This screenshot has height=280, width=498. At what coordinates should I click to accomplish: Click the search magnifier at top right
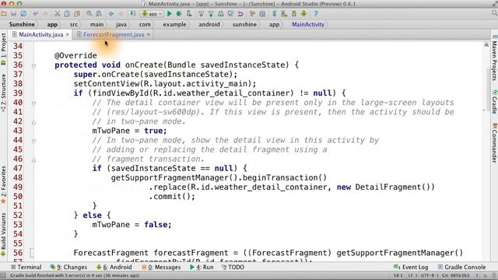pyautogui.click(x=494, y=13)
